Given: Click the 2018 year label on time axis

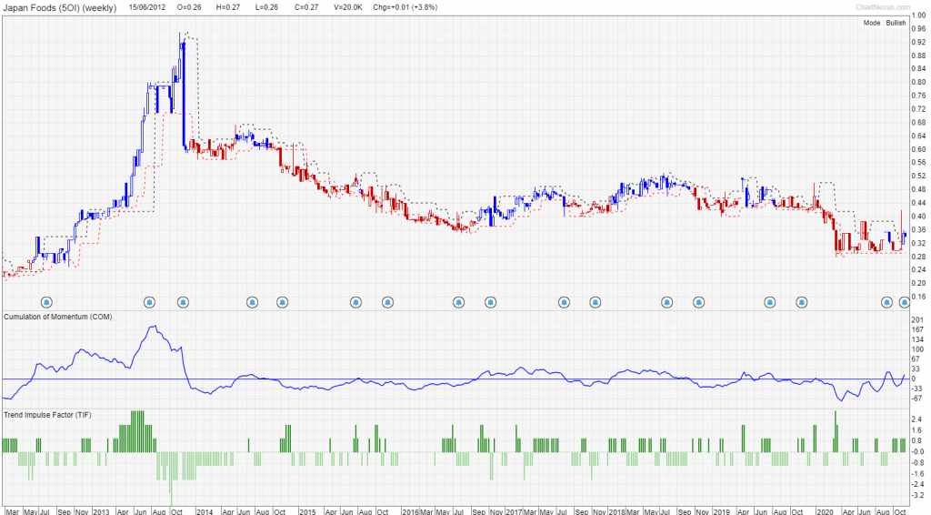Looking at the screenshot, I should [x=617, y=511].
